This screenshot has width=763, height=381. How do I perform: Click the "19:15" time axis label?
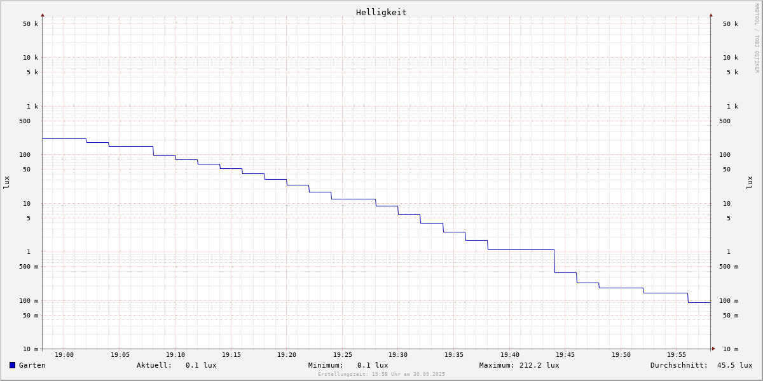[x=231, y=355]
